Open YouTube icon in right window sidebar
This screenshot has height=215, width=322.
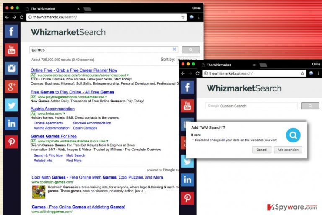(187, 106)
